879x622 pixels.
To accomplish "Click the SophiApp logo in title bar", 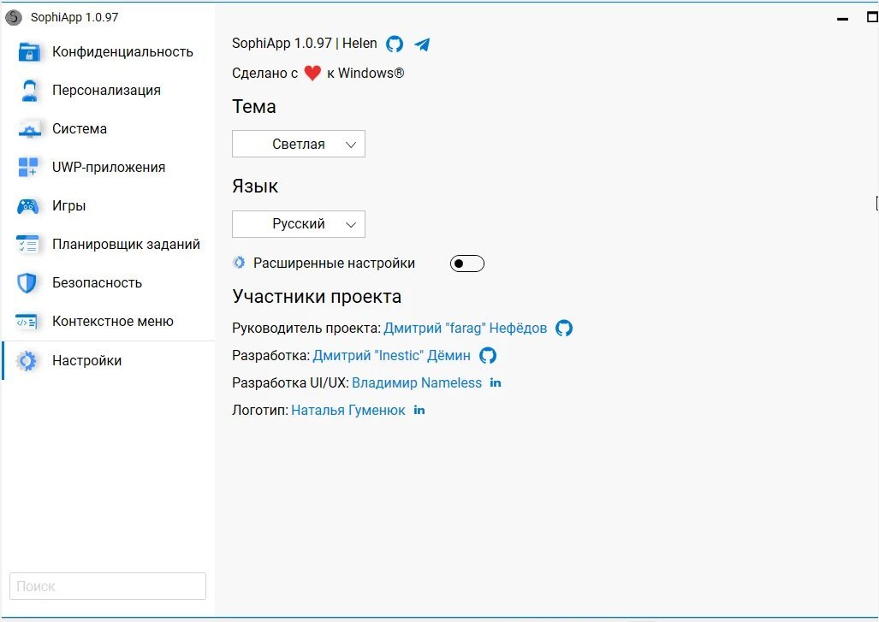I will [x=14, y=17].
